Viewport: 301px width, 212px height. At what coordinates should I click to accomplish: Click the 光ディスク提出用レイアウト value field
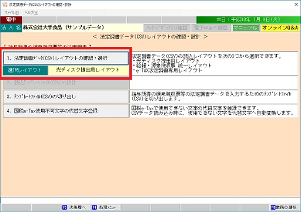point(88,70)
